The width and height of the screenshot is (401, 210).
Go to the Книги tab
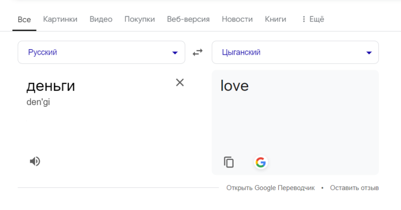tap(275, 19)
